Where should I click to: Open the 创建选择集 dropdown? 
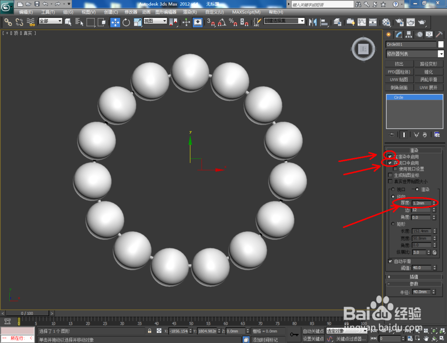coord(302,21)
